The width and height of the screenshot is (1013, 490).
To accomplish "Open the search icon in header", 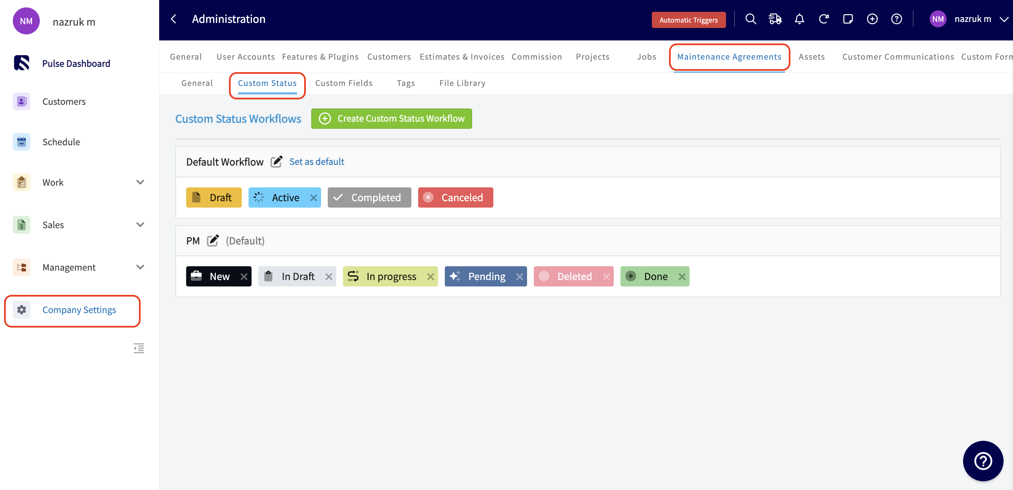I will [x=751, y=19].
